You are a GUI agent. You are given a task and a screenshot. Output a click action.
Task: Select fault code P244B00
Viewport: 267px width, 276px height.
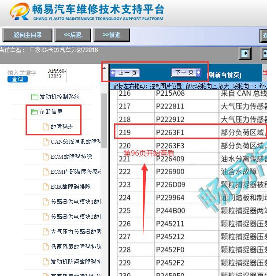pos(171,211)
